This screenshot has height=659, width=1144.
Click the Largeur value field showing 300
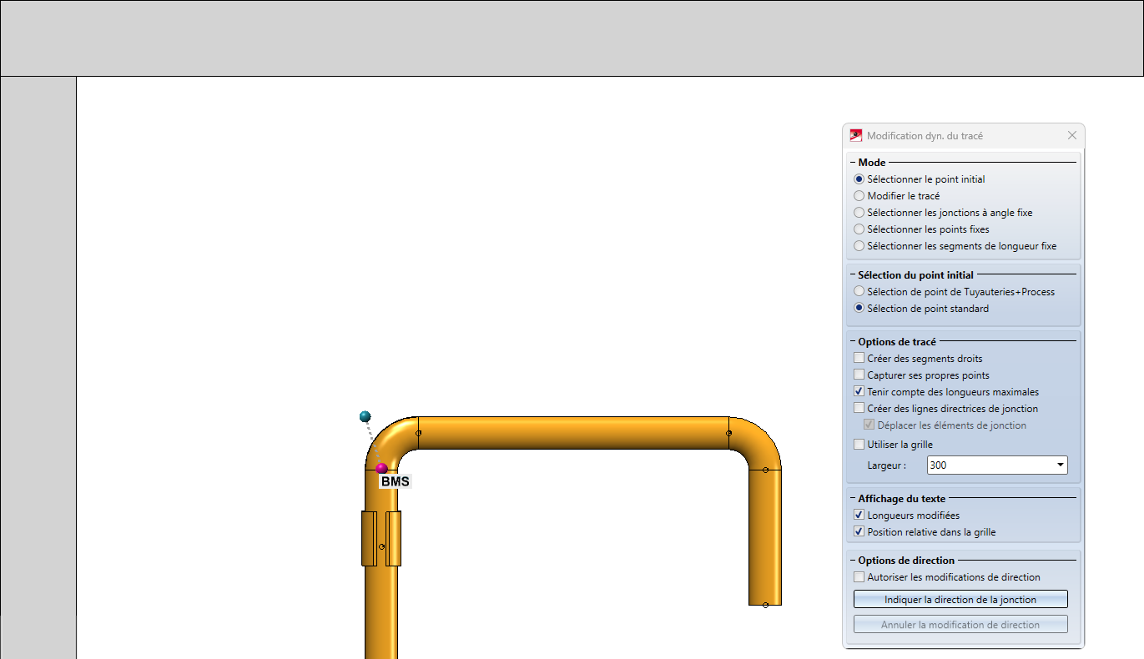coord(989,465)
